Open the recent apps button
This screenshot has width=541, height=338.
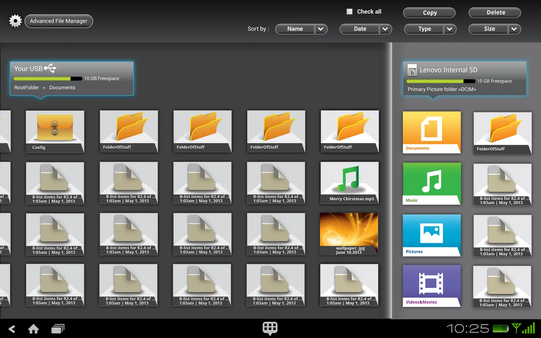click(58, 329)
